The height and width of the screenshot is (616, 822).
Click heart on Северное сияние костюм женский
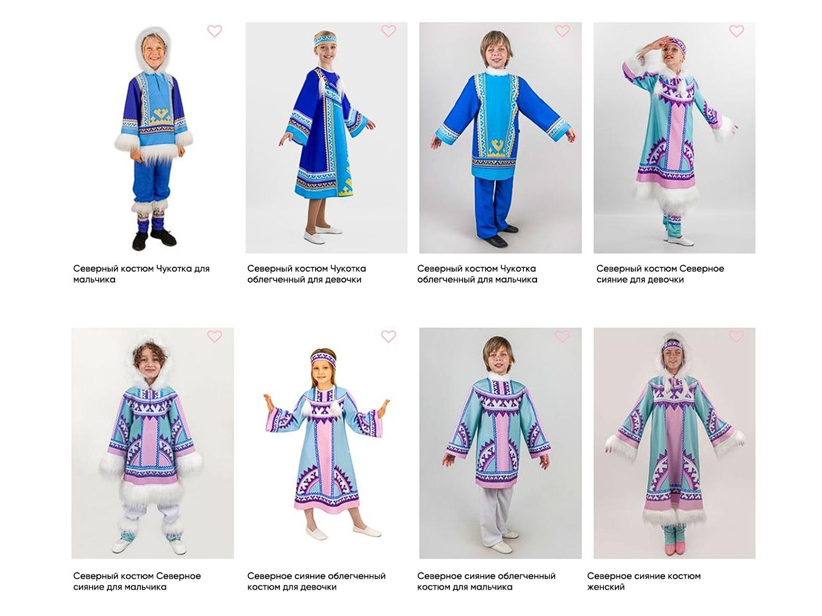tap(737, 336)
